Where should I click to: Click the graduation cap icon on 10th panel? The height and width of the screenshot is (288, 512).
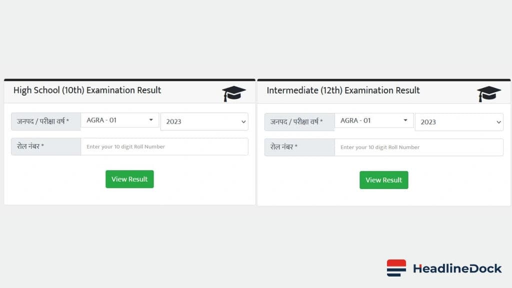[x=234, y=93]
